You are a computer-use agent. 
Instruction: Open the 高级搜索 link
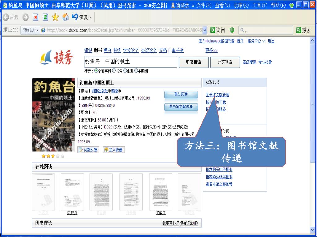tap(249, 62)
